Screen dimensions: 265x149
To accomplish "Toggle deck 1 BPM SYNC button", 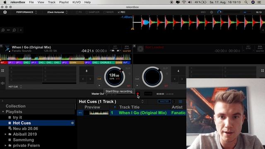I will coord(127,47).
